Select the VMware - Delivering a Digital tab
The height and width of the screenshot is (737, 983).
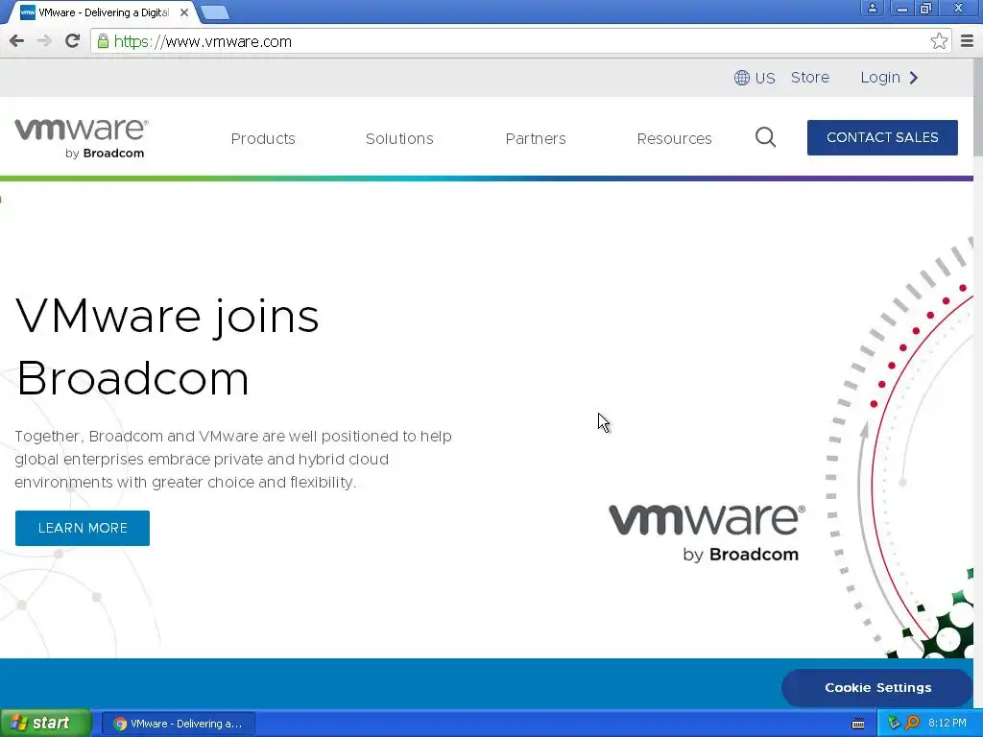104,12
